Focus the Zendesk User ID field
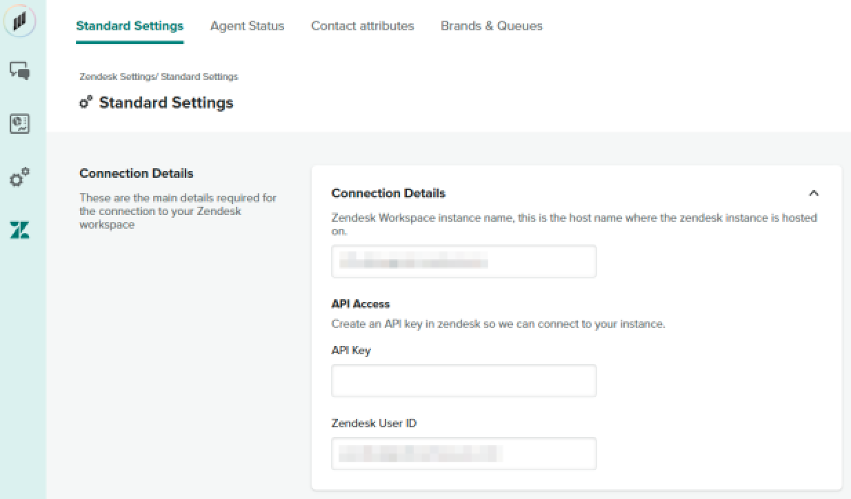 pyautogui.click(x=463, y=454)
